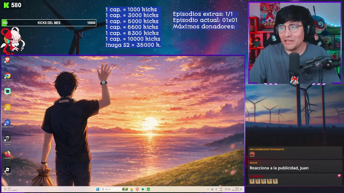Open the Roblox Studio desktop shortcut

point(8,171)
